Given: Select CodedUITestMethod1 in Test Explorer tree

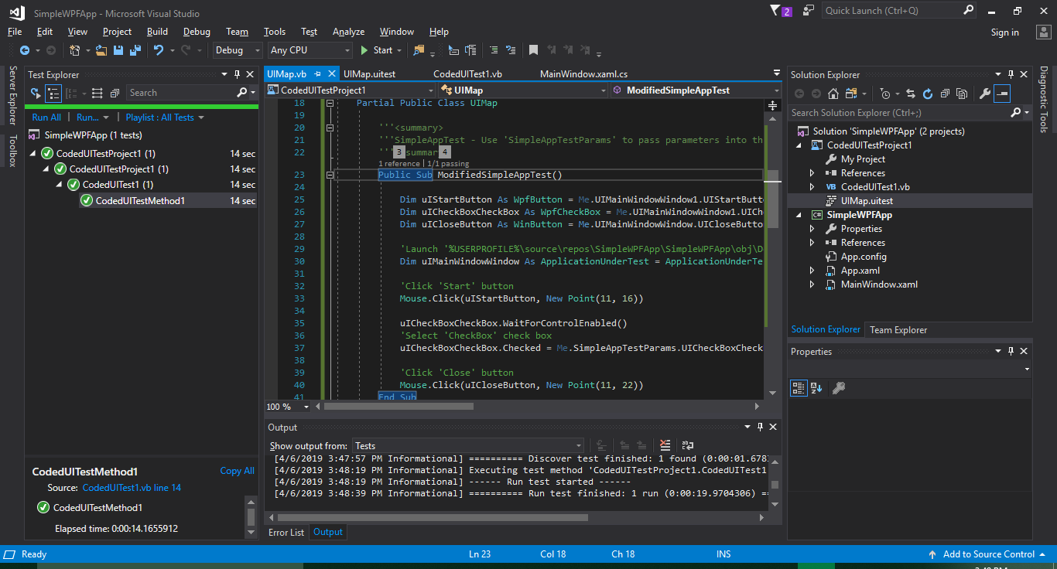Looking at the screenshot, I should click(x=140, y=201).
